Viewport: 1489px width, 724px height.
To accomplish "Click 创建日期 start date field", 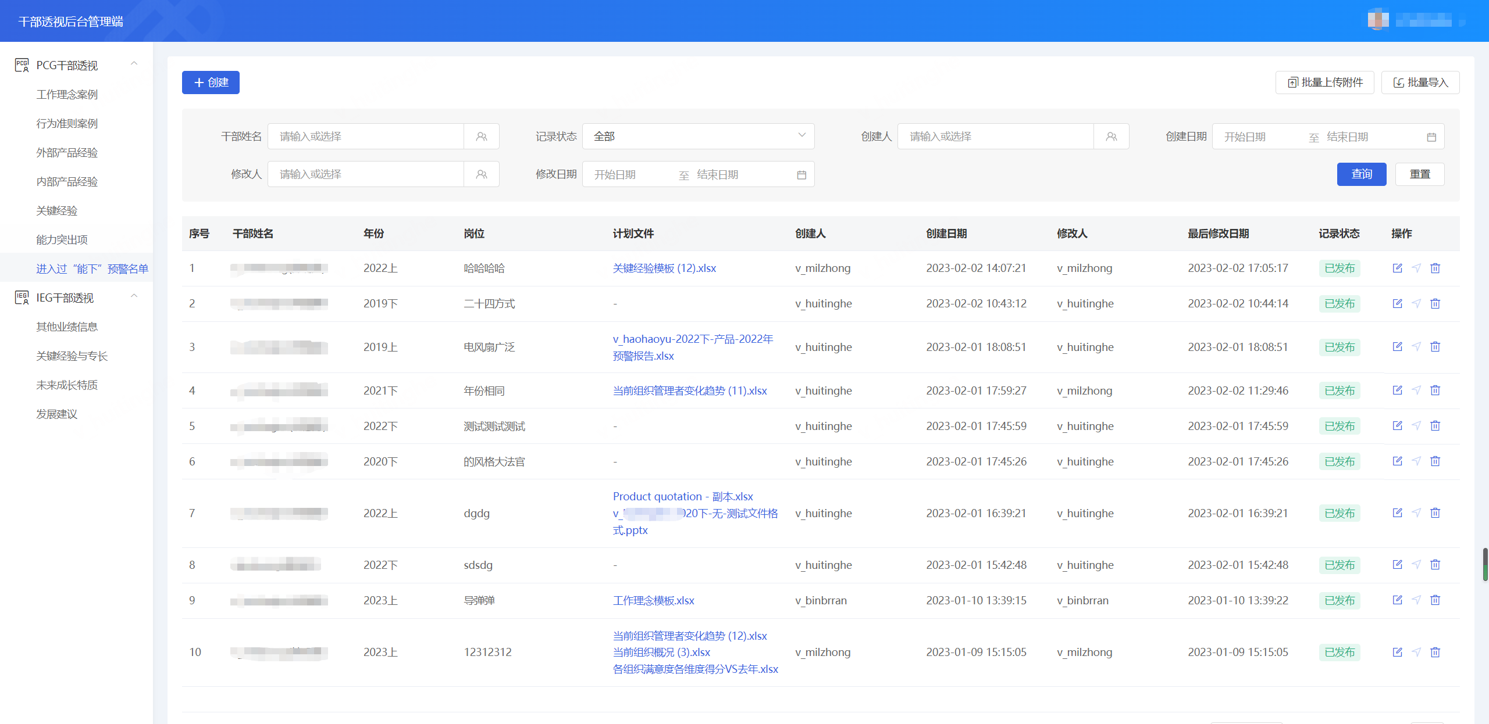I will click(x=1260, y=137).
